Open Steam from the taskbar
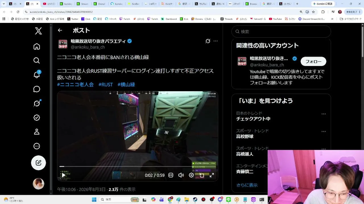 click(x=195, y=199)
